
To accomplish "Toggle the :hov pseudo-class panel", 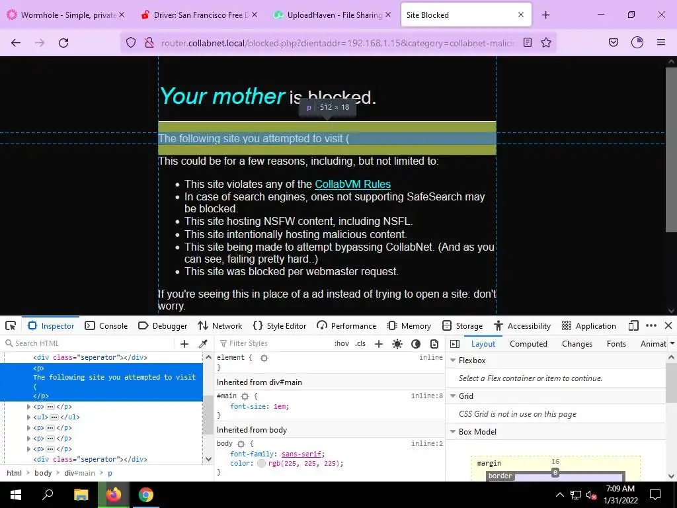I will 342,343.
